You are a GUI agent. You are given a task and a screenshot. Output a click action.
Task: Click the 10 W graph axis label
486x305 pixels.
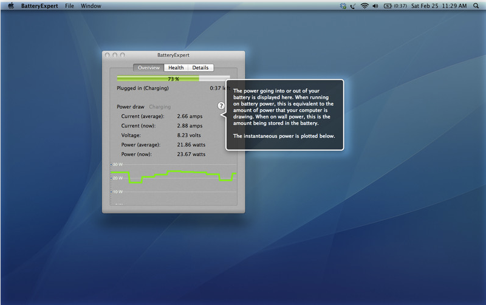tap(117, 192)
